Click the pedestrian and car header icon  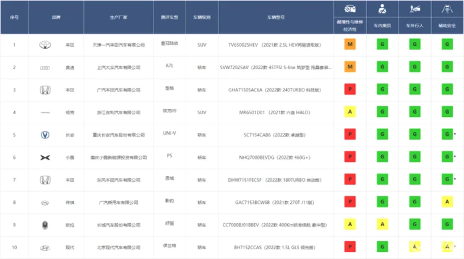[x=415, y=9]
